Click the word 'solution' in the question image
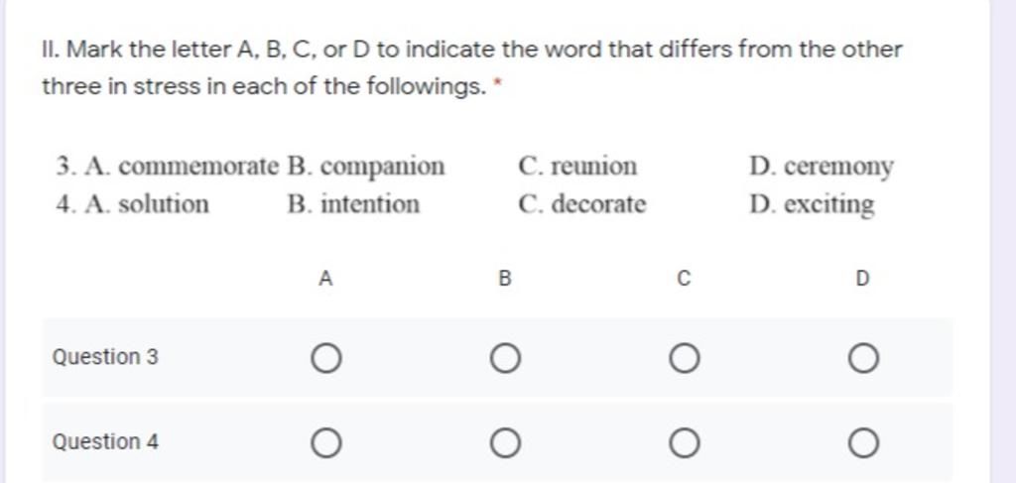The width and height of the screenshot is (1016, 483). click(164, 204)
